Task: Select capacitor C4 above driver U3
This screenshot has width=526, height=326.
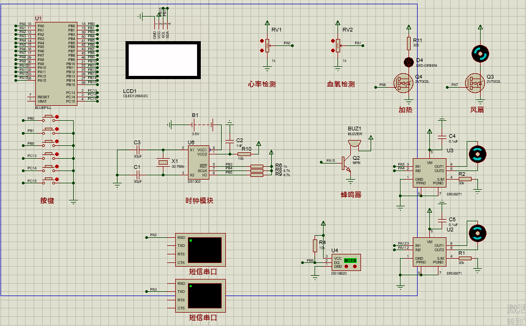Action: [442, 136]
